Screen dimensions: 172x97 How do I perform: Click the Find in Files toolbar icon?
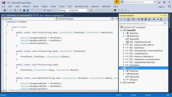91,10
